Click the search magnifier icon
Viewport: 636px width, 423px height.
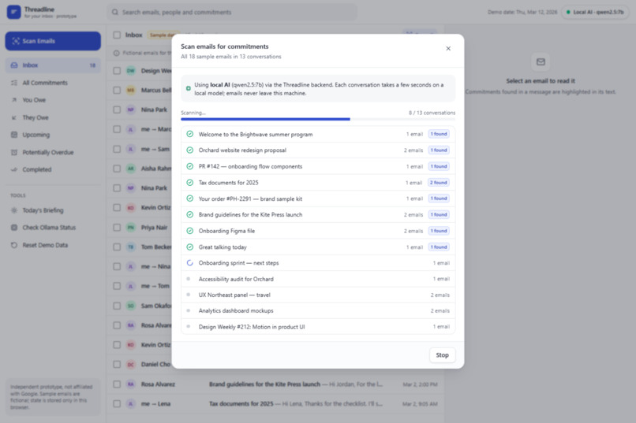pyautogui.click(x=115, y=12)
